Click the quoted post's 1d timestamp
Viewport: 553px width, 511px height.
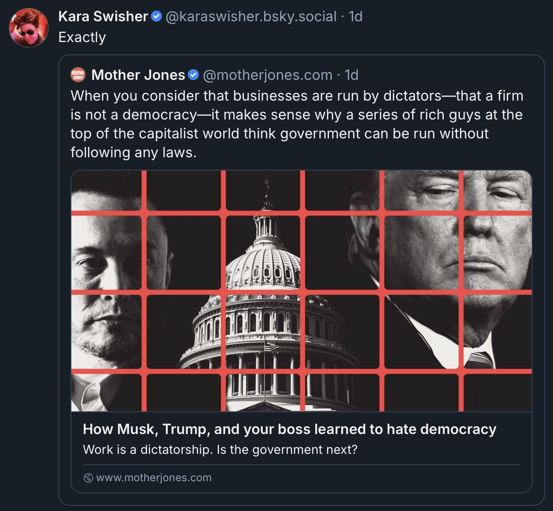point(352,75)
